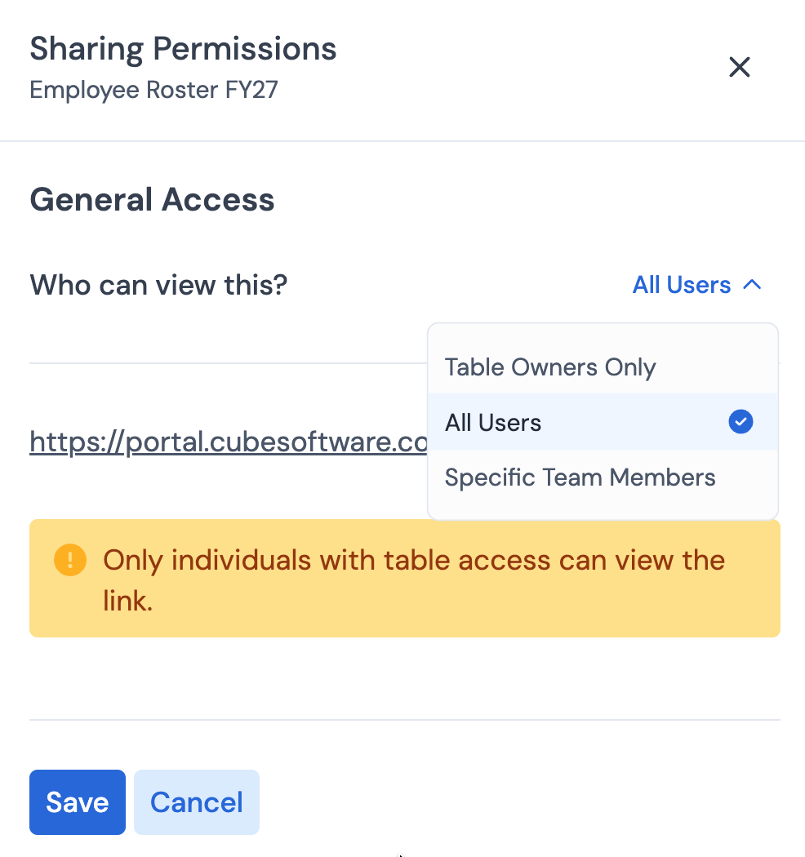Click the orange exclamation warning icon

(x=70, y=560)
